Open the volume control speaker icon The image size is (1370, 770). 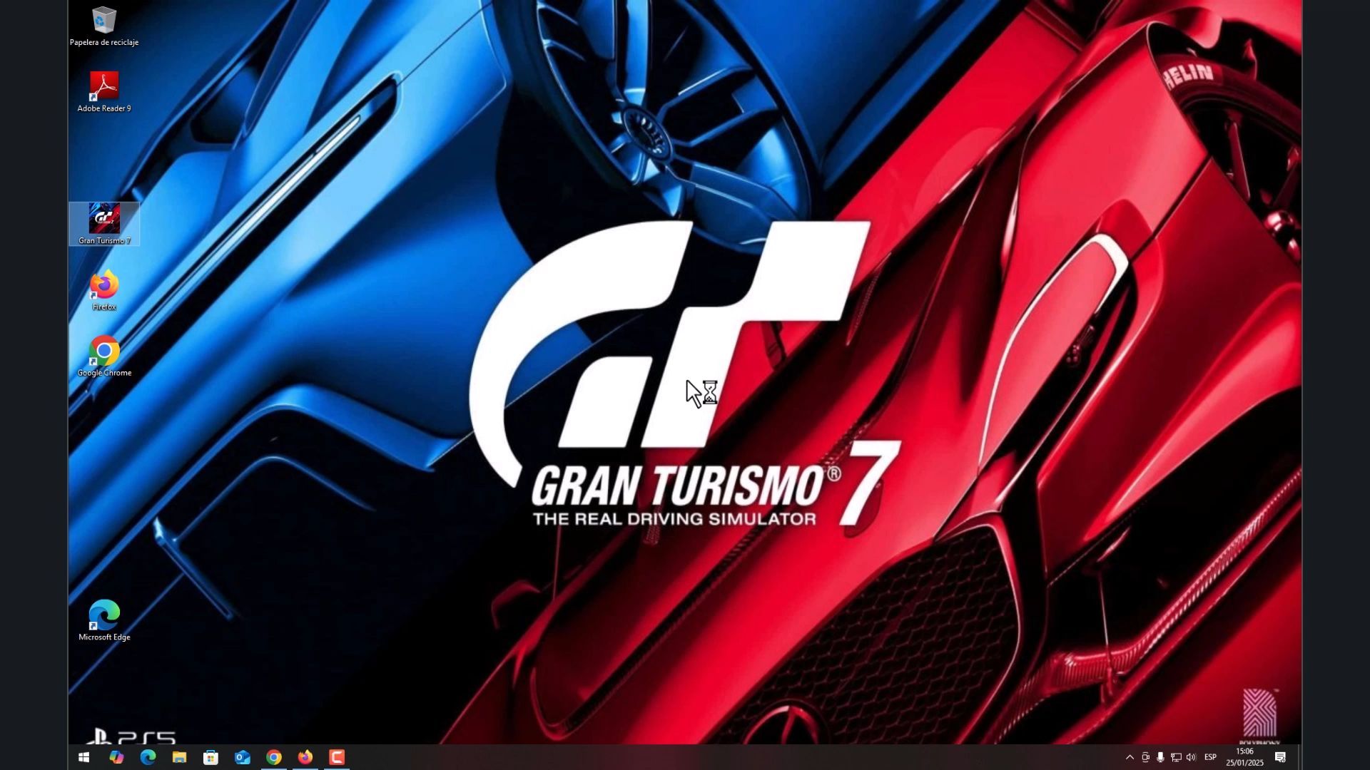1191,757
